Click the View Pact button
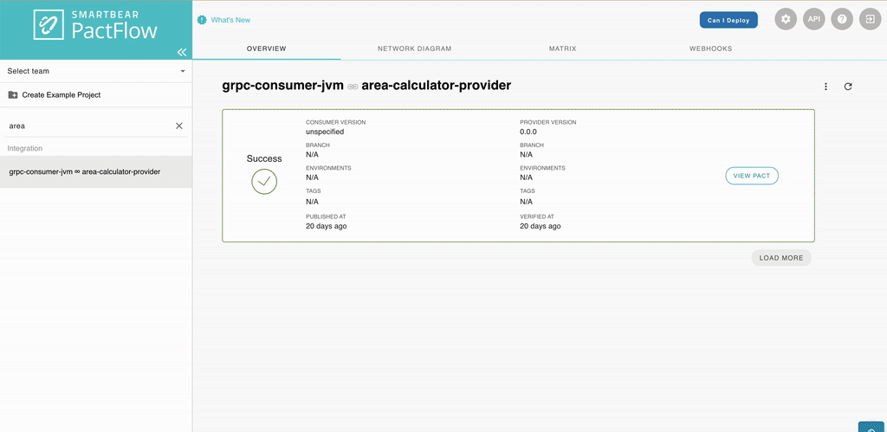 [752, 176]
